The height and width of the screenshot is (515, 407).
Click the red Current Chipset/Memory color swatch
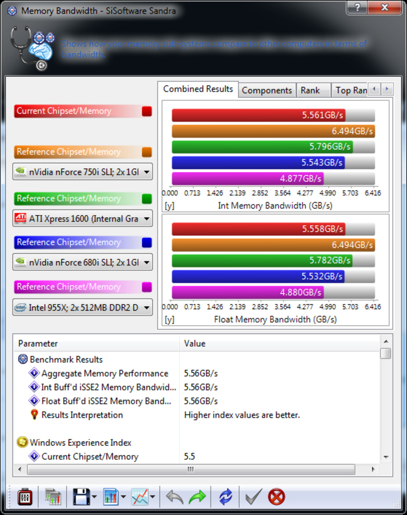click(x=147, y=111)
